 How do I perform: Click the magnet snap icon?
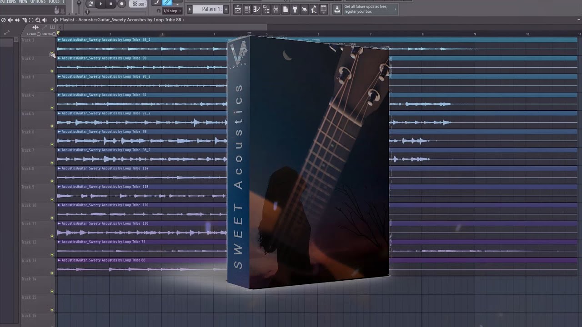(159, 11)
